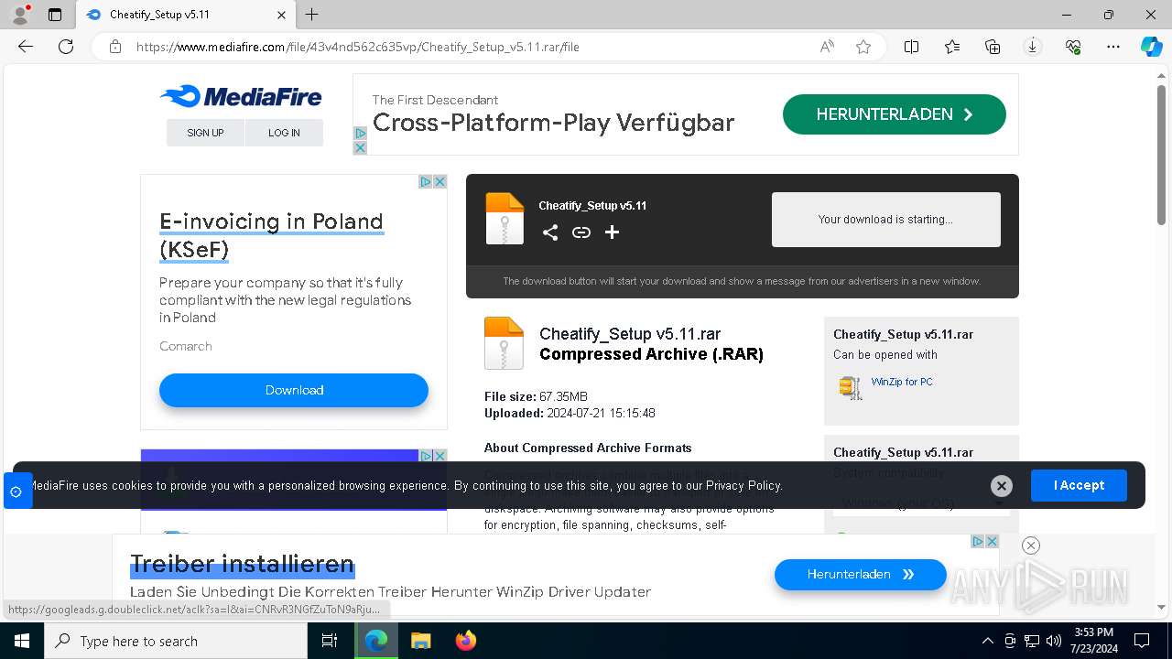The image size is (1172, 659).
Task: Close the Cheatify_Setup v5.11 tab
Action: (281, 15)
